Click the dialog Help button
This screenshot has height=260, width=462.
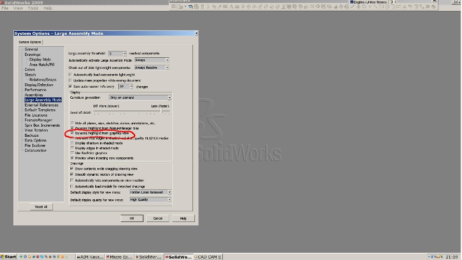[x=183, y=218]
